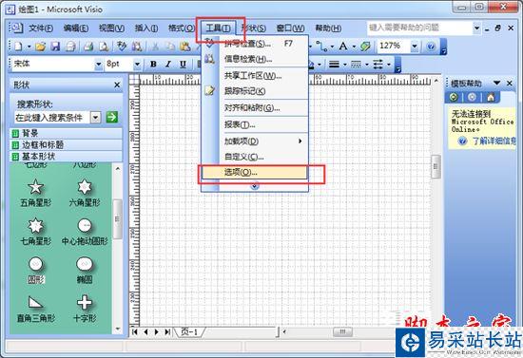Select the 七角星形 shape
523x358 pixels.
[36, 232]
